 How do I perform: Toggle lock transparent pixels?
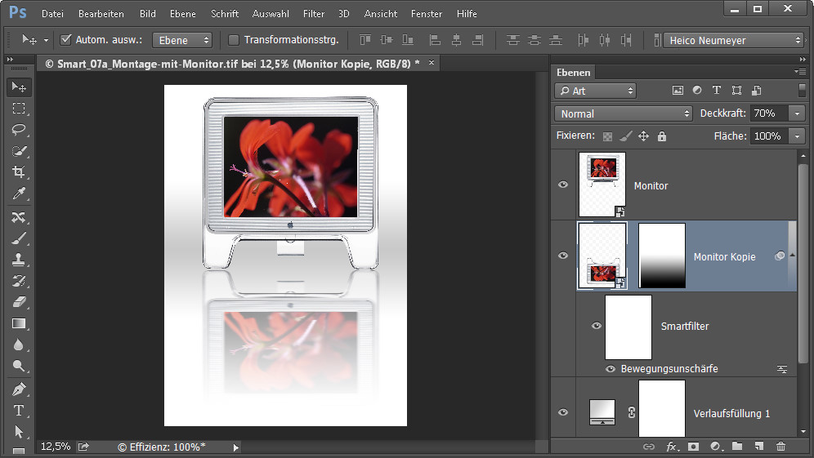(607, 136)
